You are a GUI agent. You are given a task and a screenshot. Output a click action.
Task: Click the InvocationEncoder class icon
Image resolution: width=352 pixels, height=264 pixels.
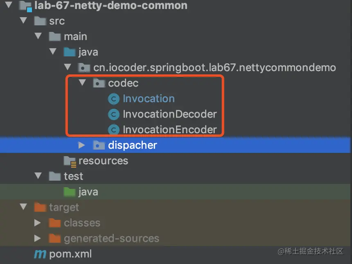114,130
